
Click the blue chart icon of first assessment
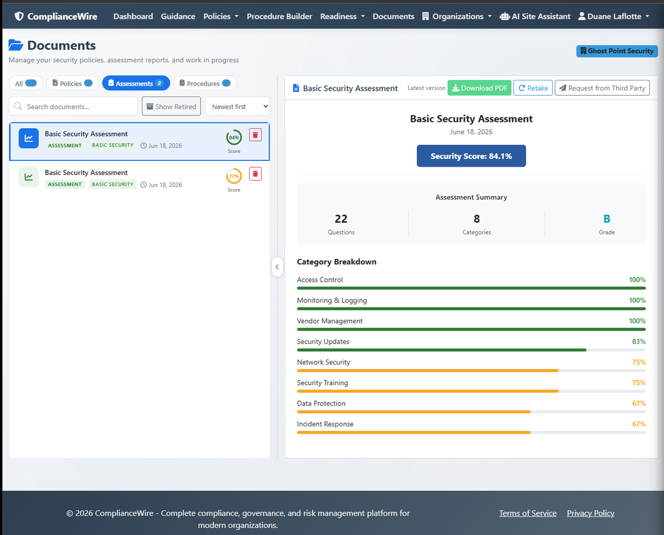pos(29,138)
